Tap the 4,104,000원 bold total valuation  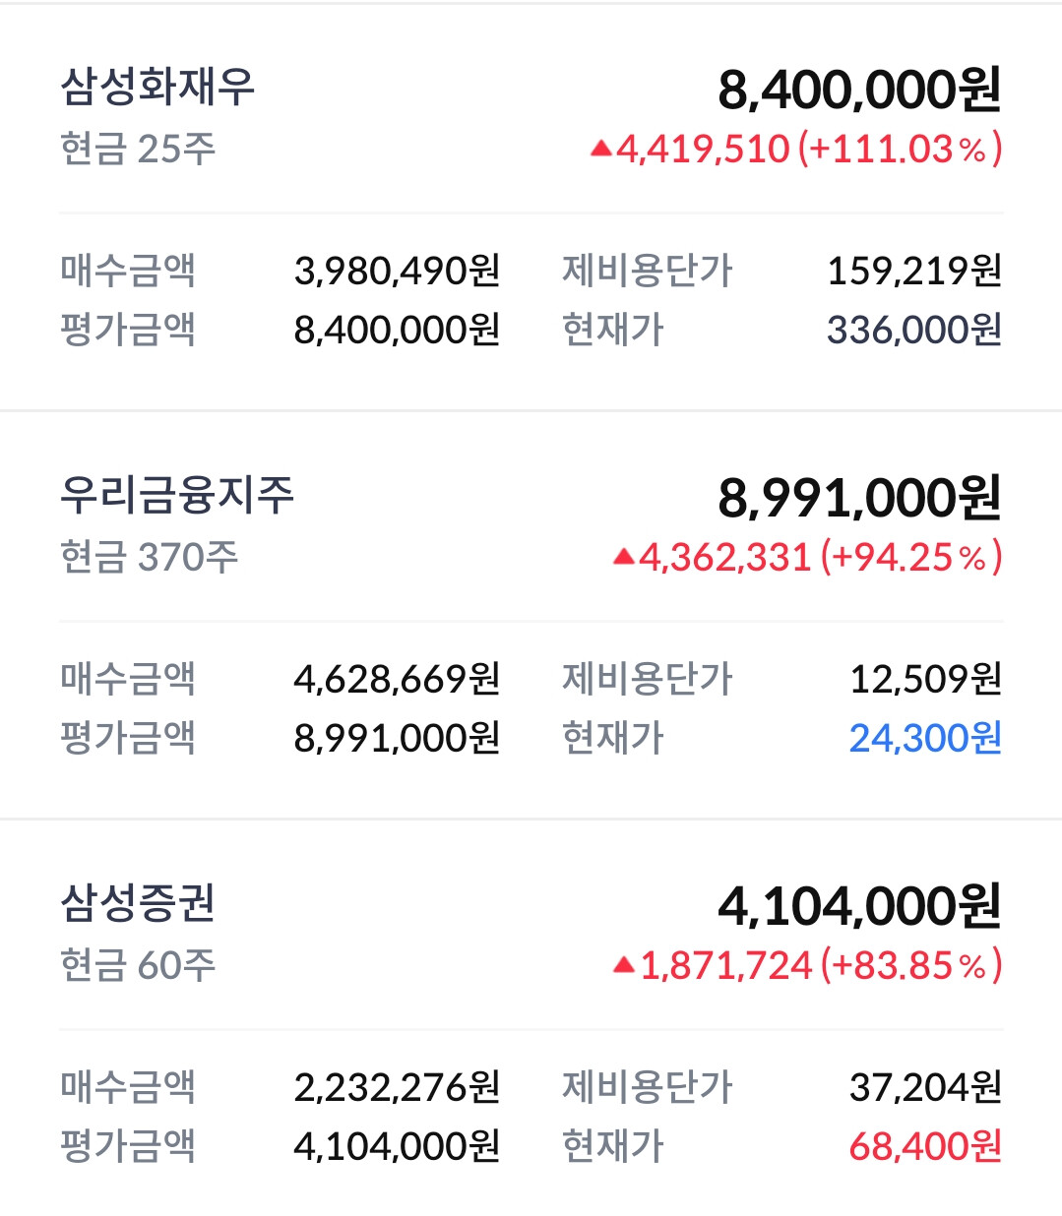858,906
